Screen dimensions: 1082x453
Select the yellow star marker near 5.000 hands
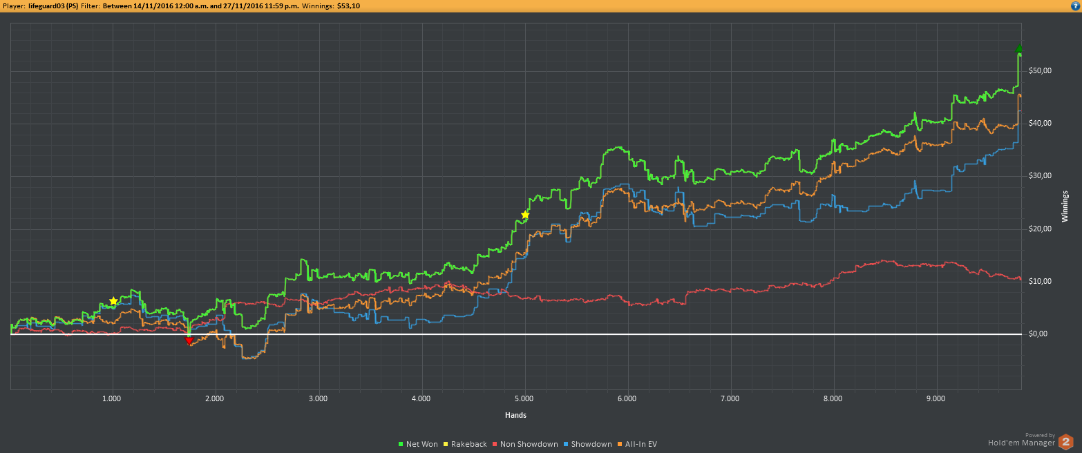pyautogui.click(x=525, y=215)
